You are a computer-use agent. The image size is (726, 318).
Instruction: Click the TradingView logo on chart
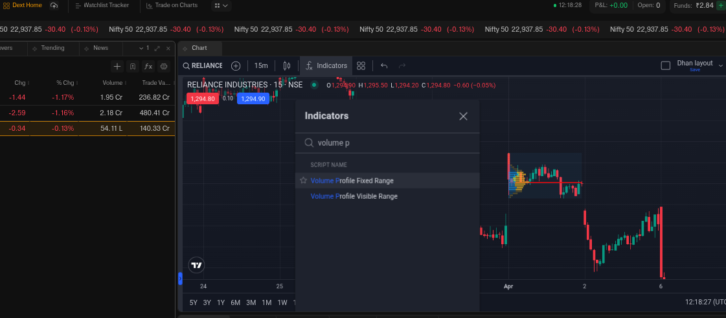point(197,265)
